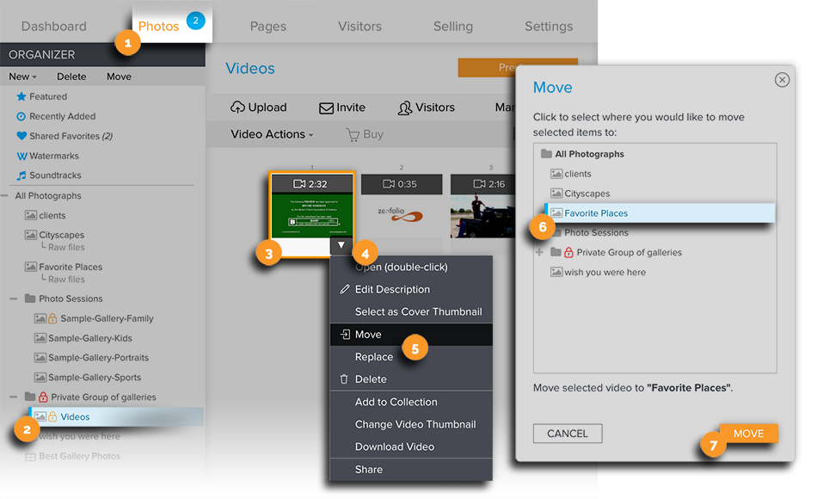Open the New dropdown in Organizer
The height and width of the screenshot is (499, 817).
(22, 77)
